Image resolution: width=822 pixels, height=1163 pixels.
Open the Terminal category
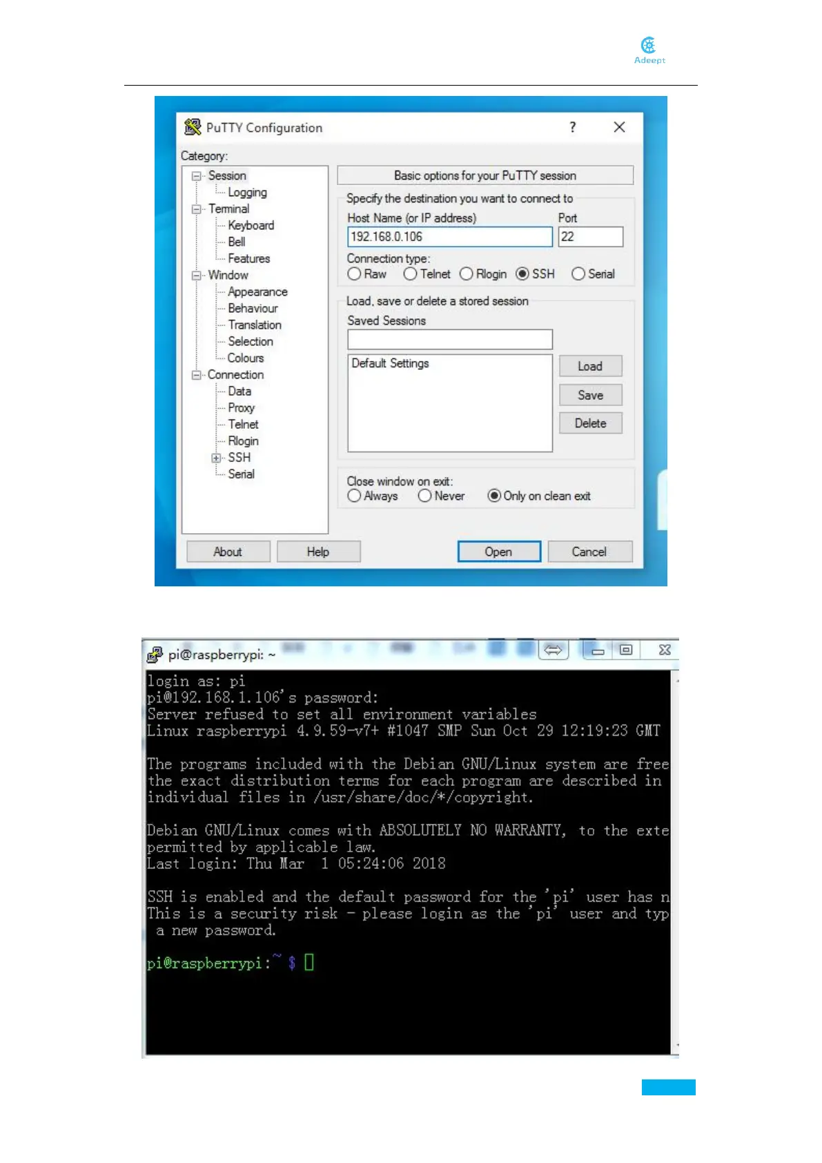click(228, 209)
